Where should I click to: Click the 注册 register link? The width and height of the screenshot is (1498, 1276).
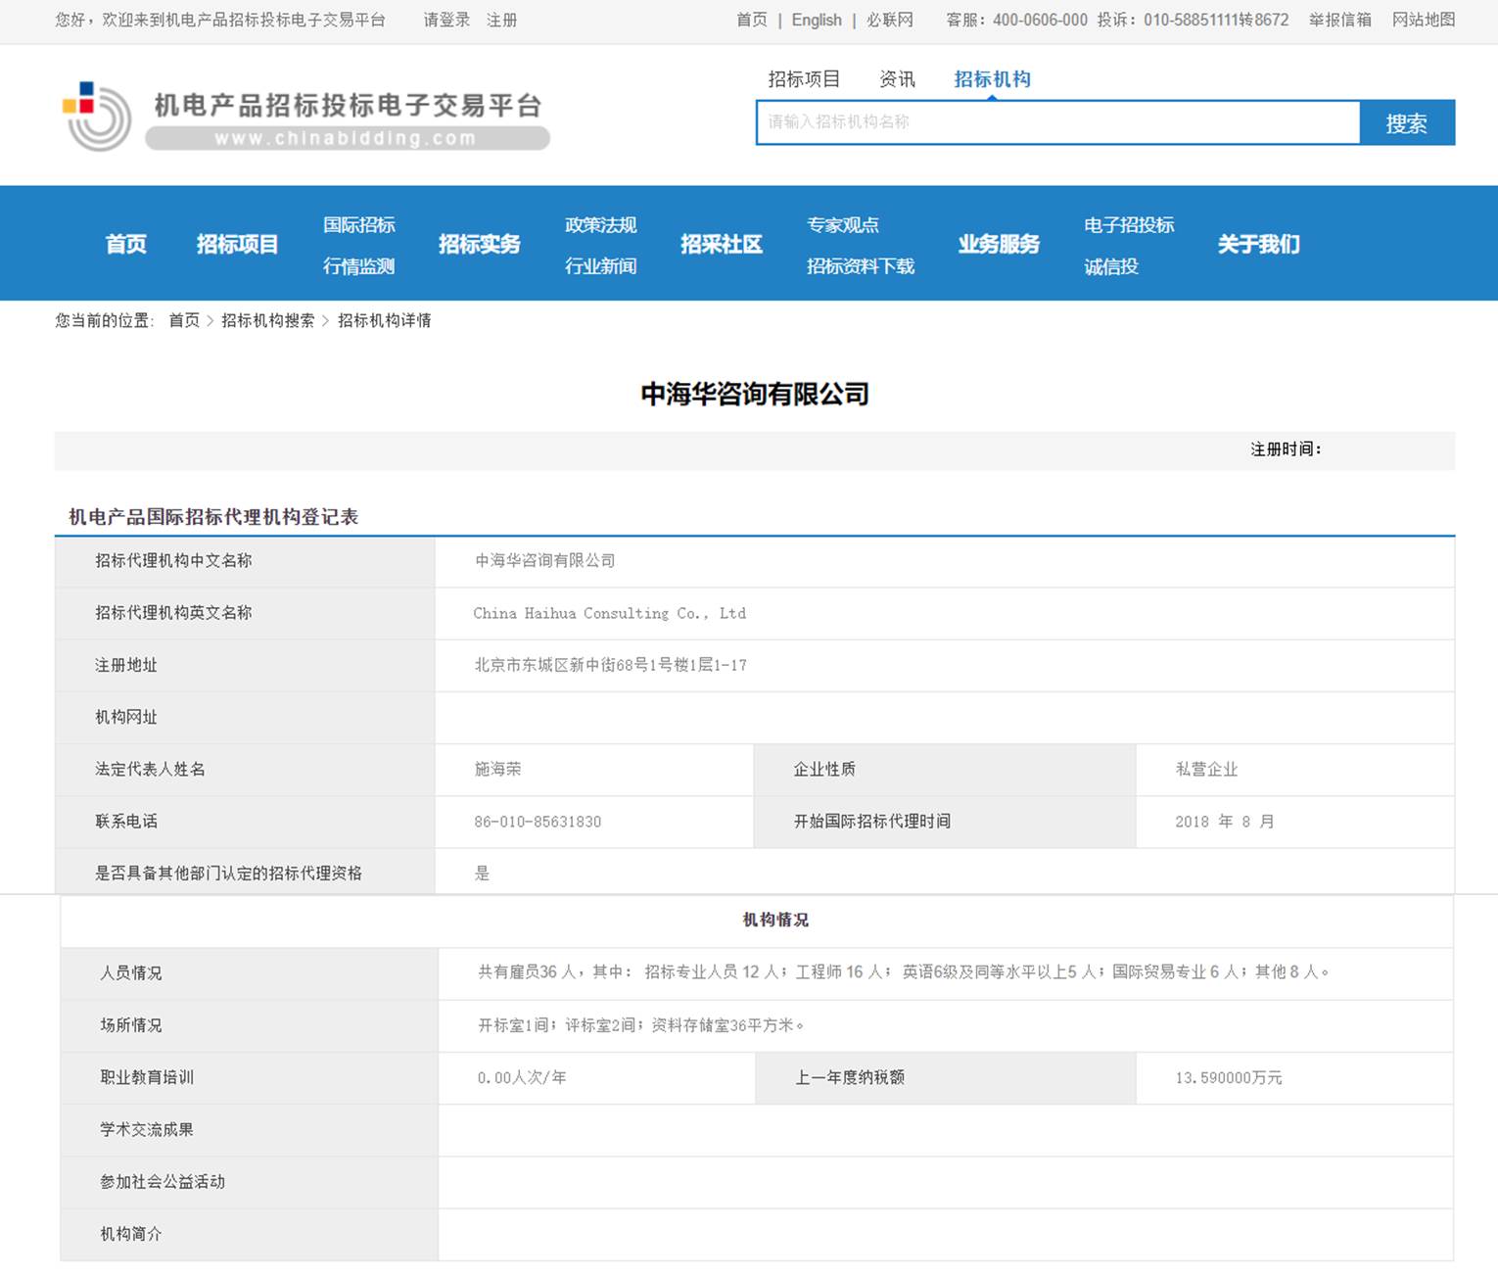coord(501,20)
